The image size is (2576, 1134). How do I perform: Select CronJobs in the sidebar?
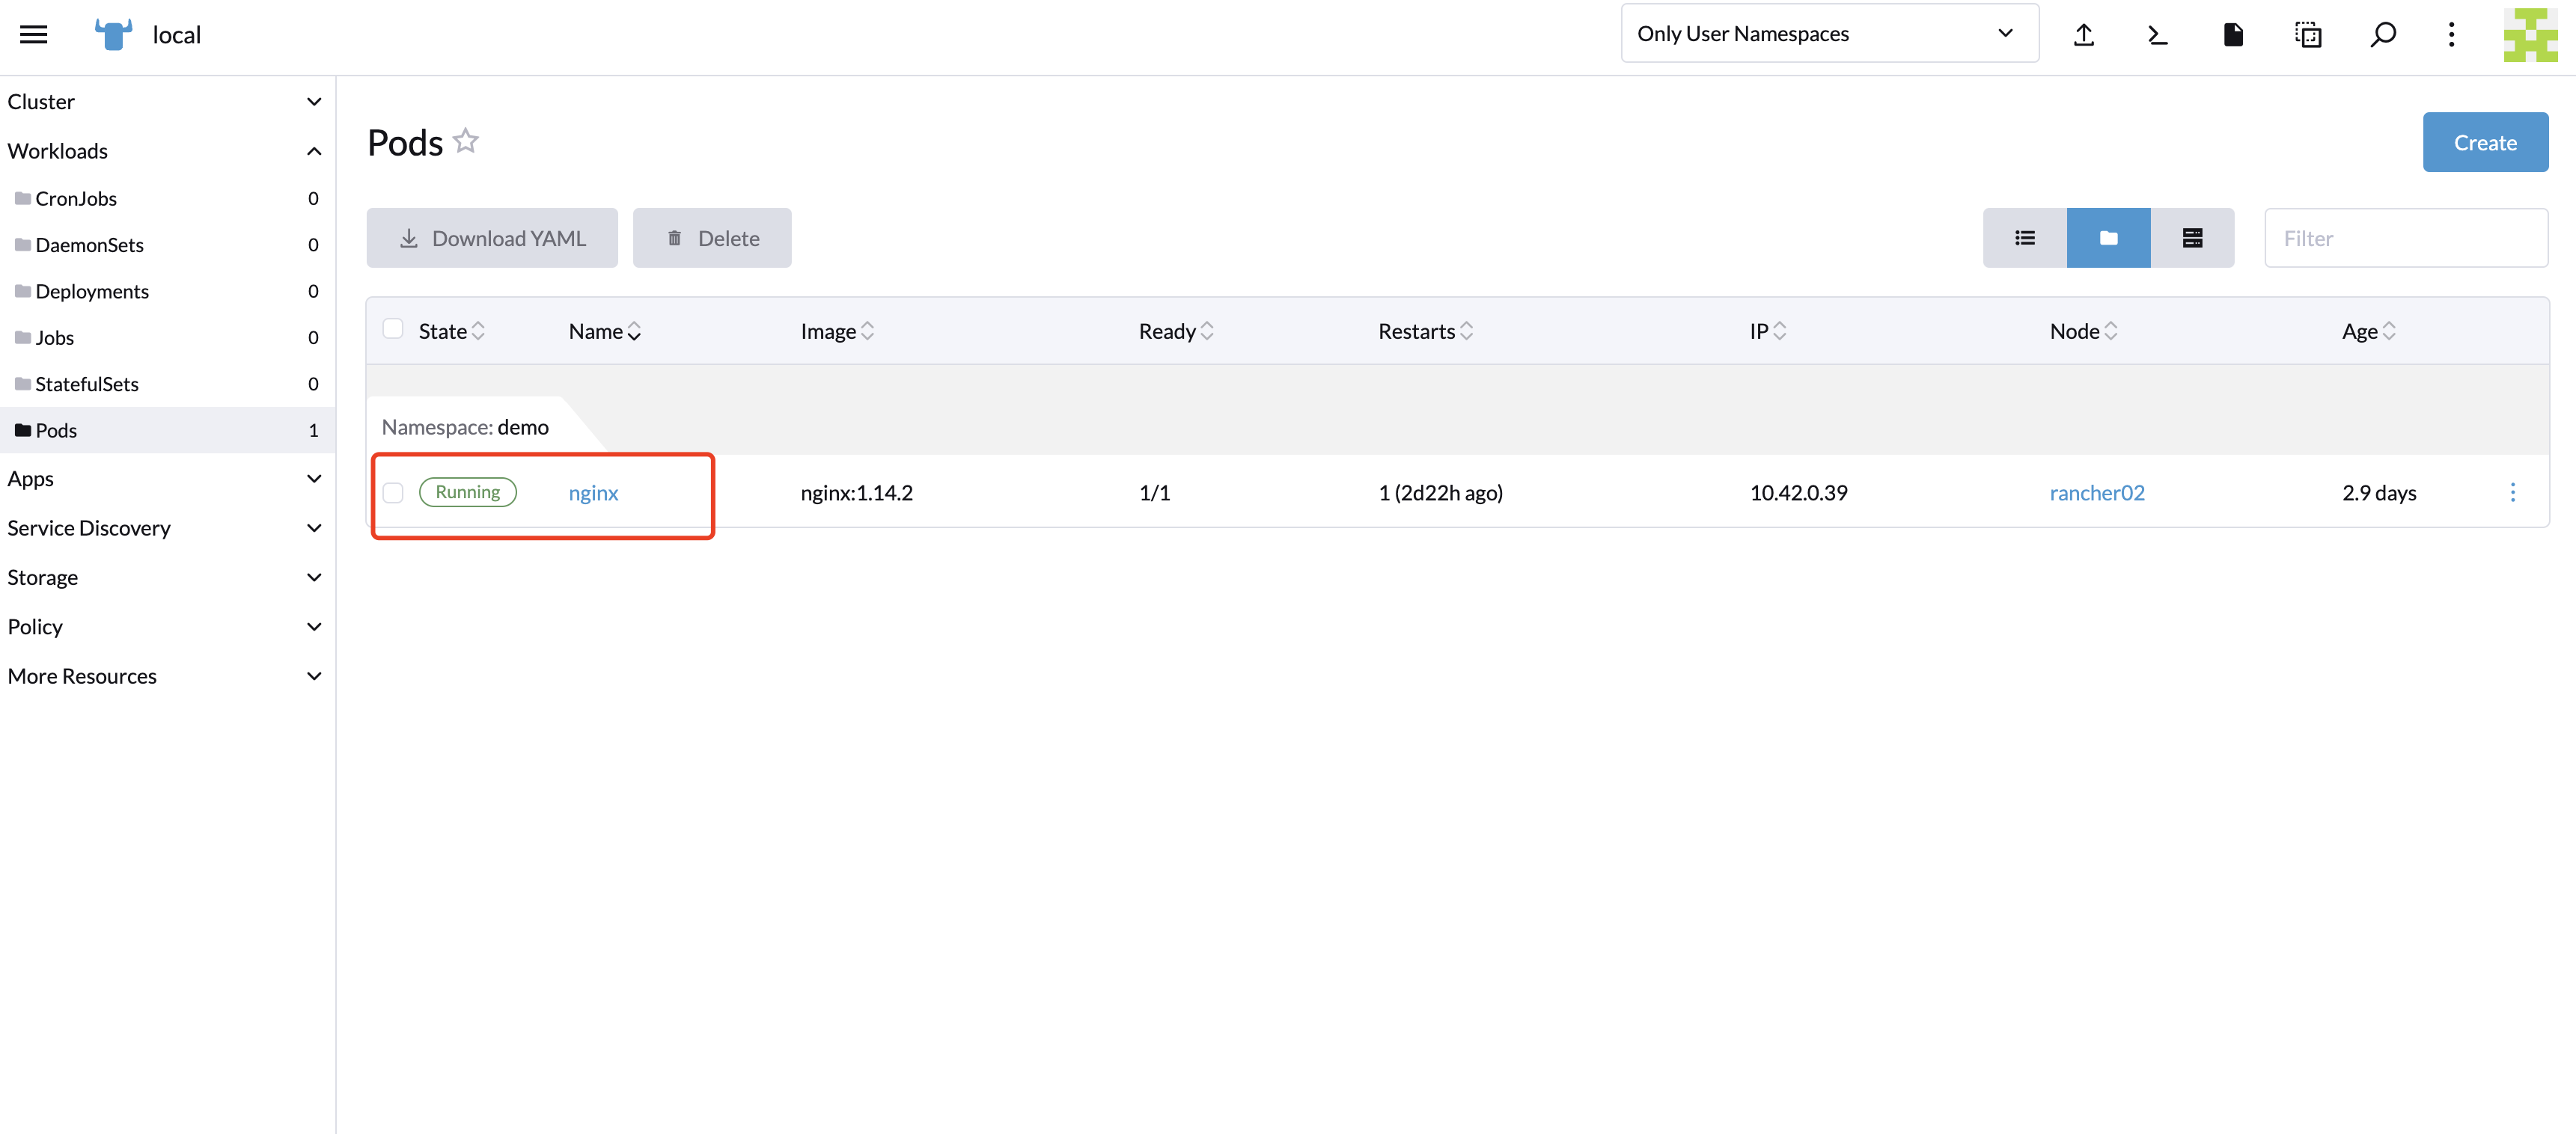coord(76,197)
